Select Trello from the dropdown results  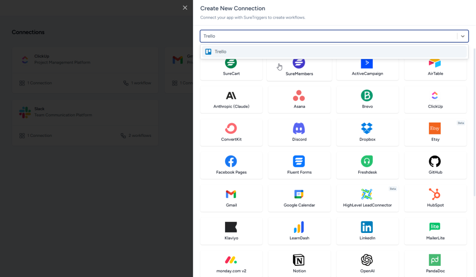click(221, 52)
